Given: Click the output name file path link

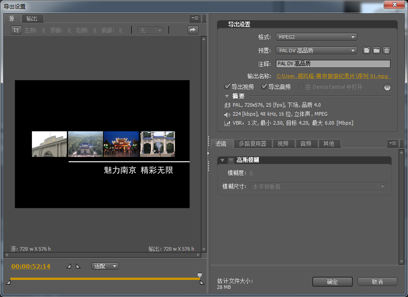Looking at the screenshot, I should click(x=333, y=76).
